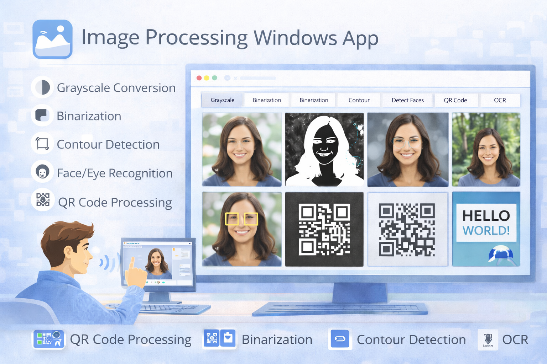This screenshot has height=364, width=547.
Task: Click the QR Code Processing icon at bottom
Action: pyautogui.click(x=48, y=339)
